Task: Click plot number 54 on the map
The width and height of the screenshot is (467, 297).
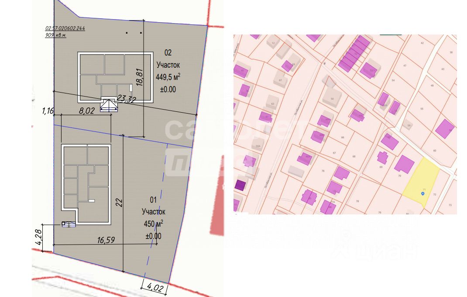Action: click(393, 80)
